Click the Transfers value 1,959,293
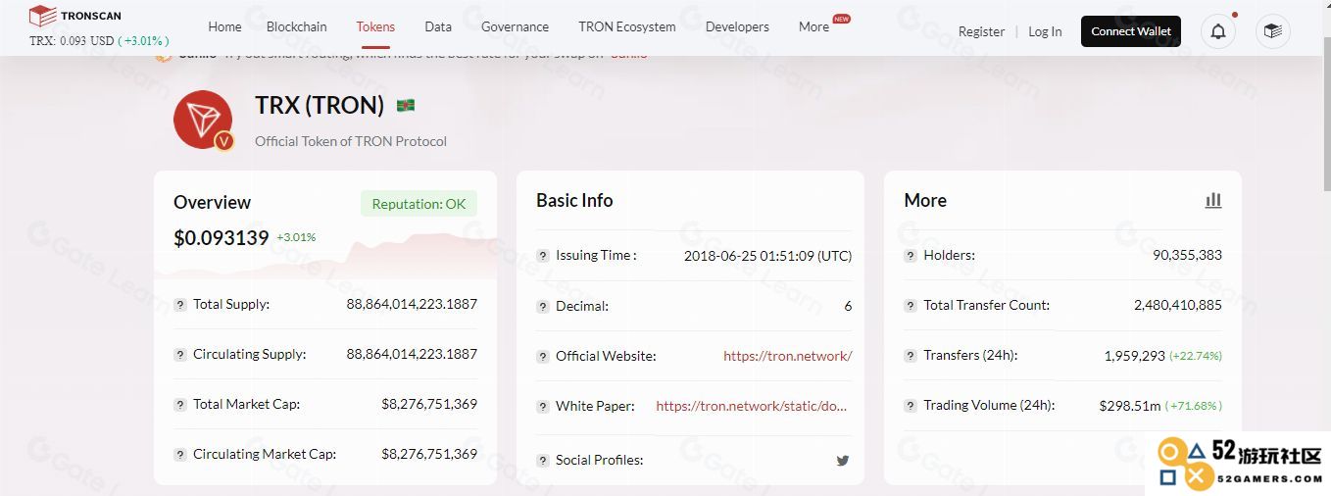Screen dimensions: 1331x496 [x=1134, y=356]
